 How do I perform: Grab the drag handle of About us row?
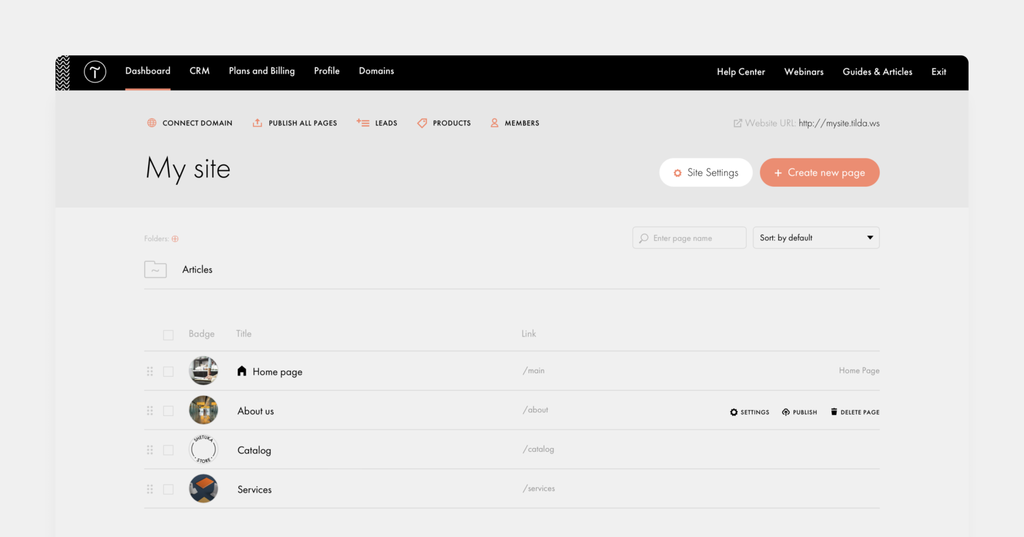click(150, 411)
